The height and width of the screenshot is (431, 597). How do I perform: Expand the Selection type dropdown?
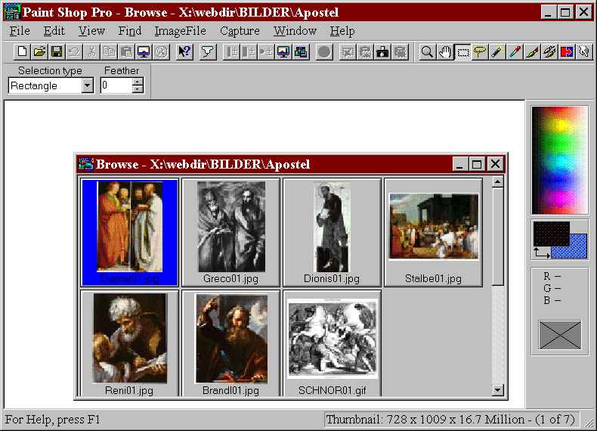point(87,86)
